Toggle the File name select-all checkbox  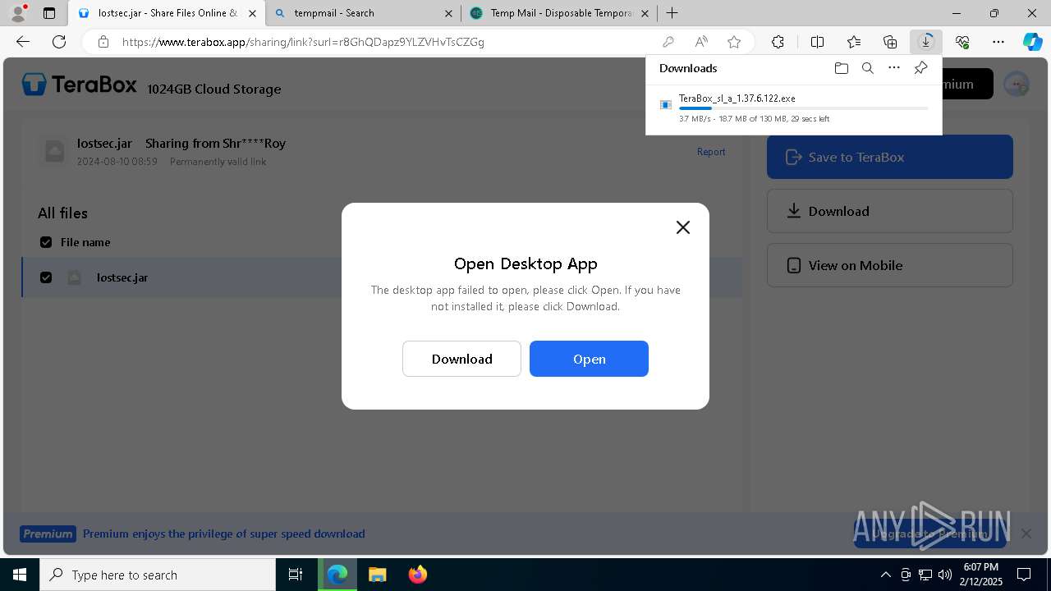point(46,242)
